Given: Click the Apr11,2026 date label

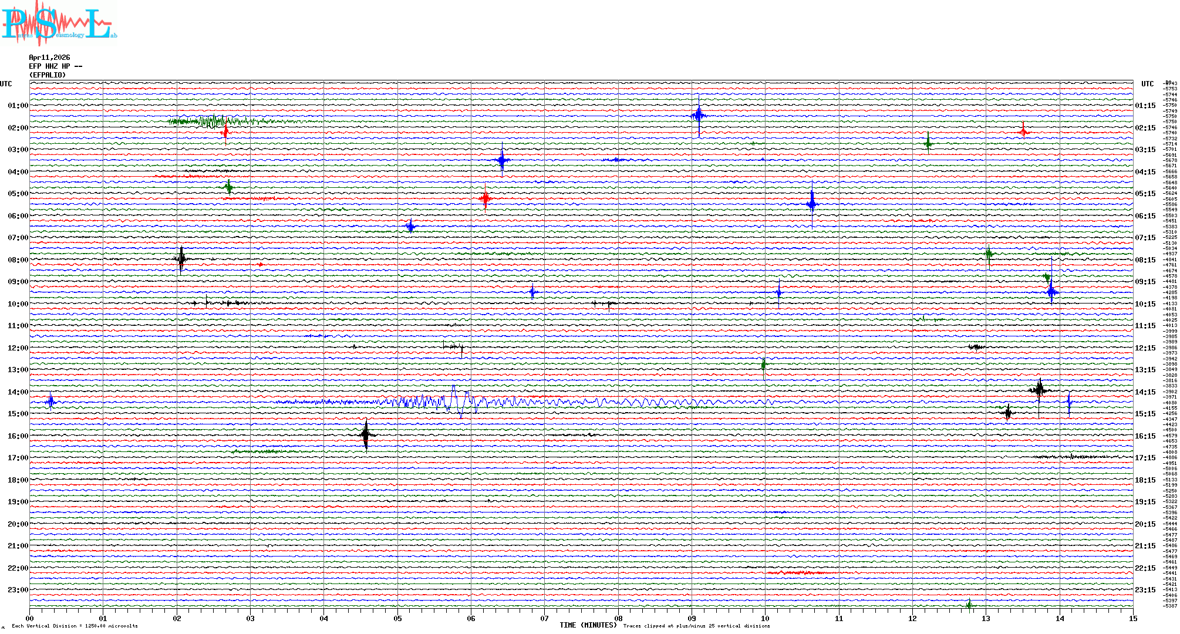Looking at the screenshot, I should click(x=49, y=58).
